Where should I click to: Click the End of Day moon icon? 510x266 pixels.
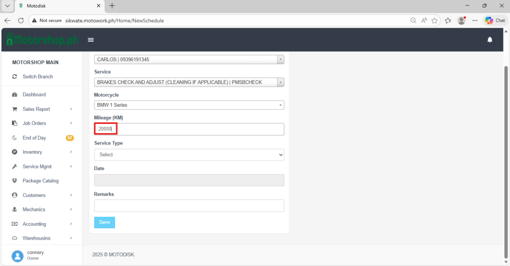(x=15, y=138)
